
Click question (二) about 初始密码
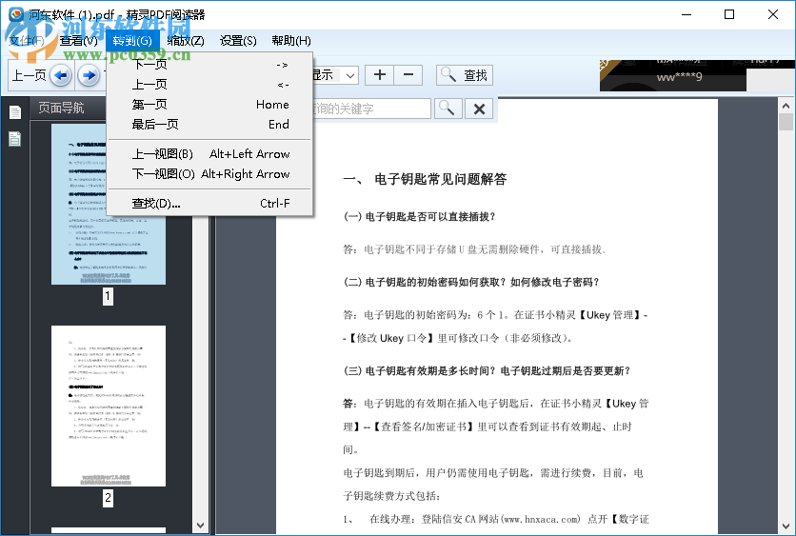[x=471, y=282]
